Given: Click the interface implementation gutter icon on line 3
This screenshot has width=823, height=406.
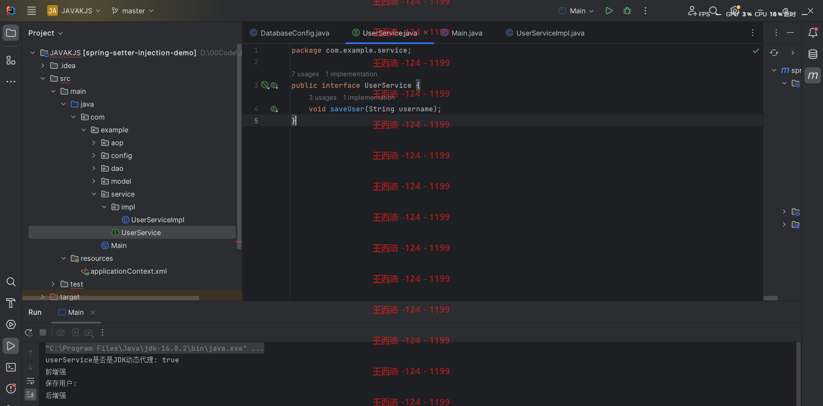Looking at the screenshot, I should point(274,85).
